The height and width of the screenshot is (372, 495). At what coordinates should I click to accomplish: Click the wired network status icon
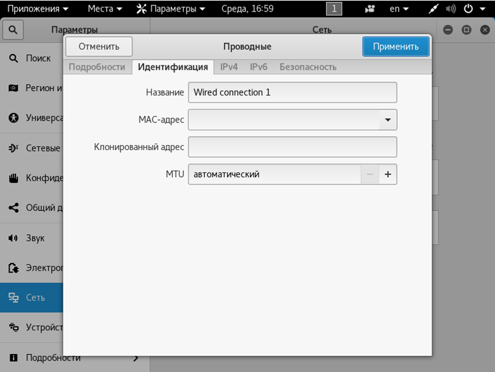434,9
